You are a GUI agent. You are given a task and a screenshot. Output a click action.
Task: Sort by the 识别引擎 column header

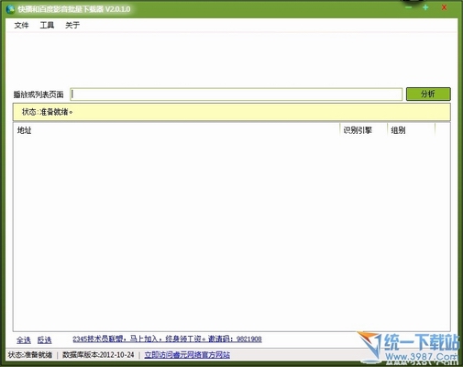click(363, 130)
